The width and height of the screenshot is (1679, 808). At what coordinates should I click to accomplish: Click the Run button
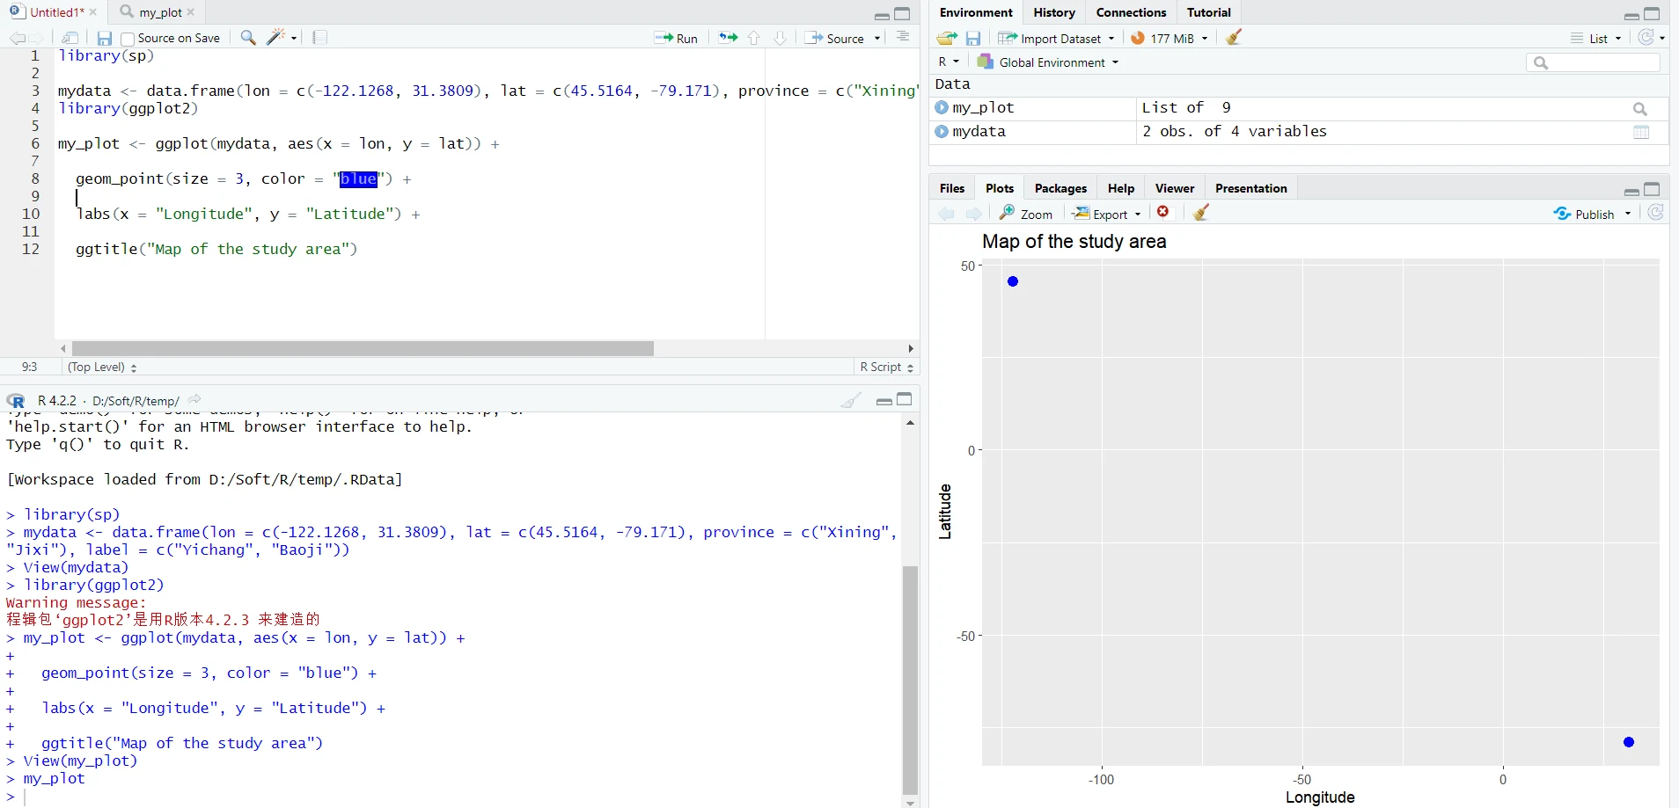click(676, 38)
